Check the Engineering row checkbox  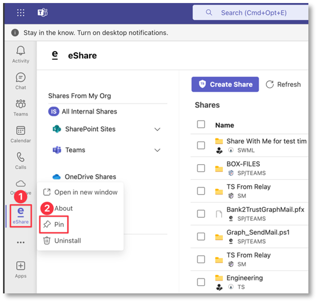point(201,282)
